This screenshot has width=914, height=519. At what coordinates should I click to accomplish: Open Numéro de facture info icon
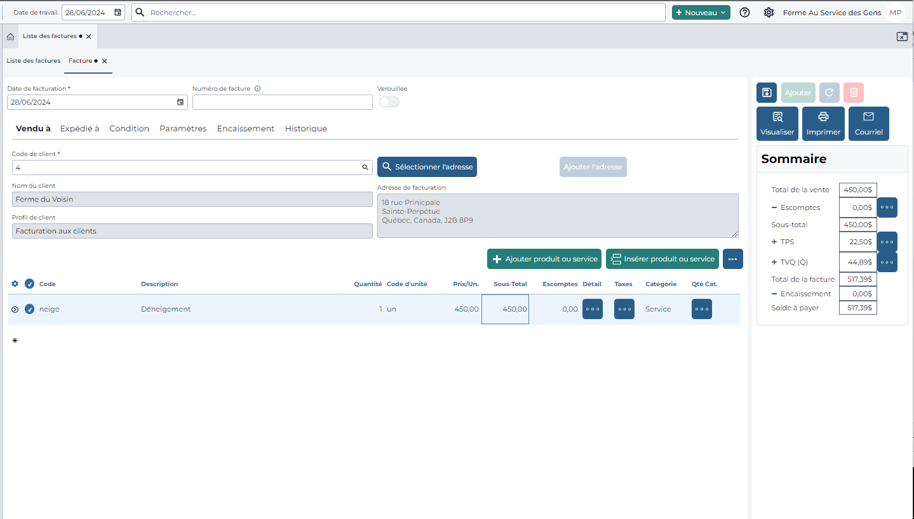tap(257, 89)
